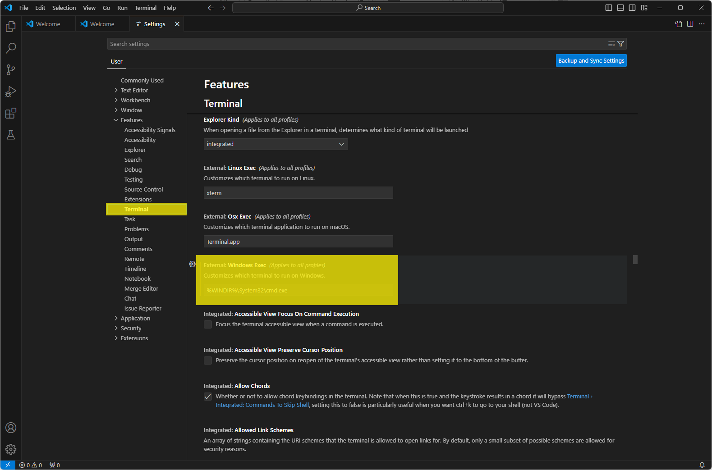Open the Accounts icon in activity bar
Viewport: 712px width, 470px height.
coord(11,428)
